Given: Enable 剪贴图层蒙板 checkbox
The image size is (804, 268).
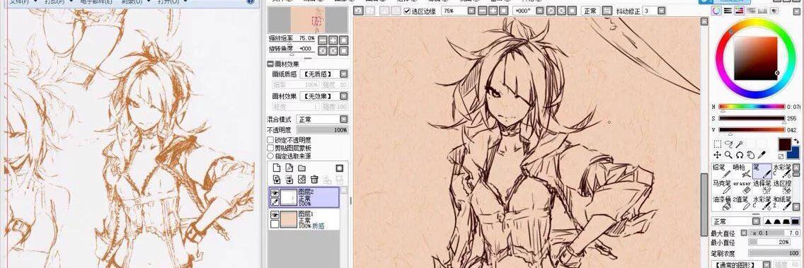Looking at the screenshot, I should tap(271, 148).
